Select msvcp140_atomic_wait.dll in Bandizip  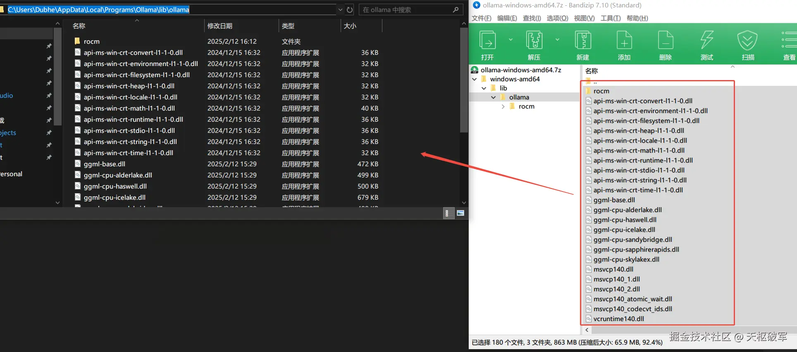[632, 299]
